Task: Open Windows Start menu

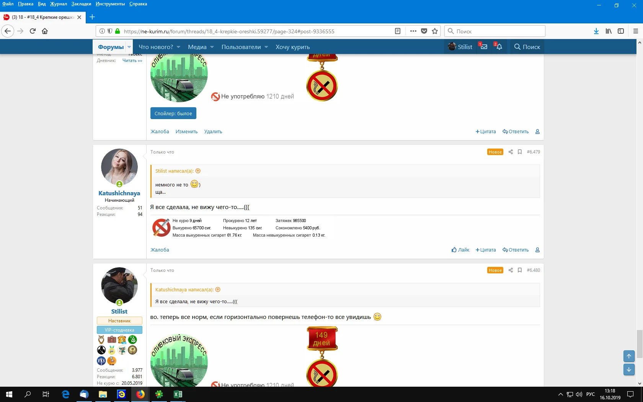Action: (9, 394)
